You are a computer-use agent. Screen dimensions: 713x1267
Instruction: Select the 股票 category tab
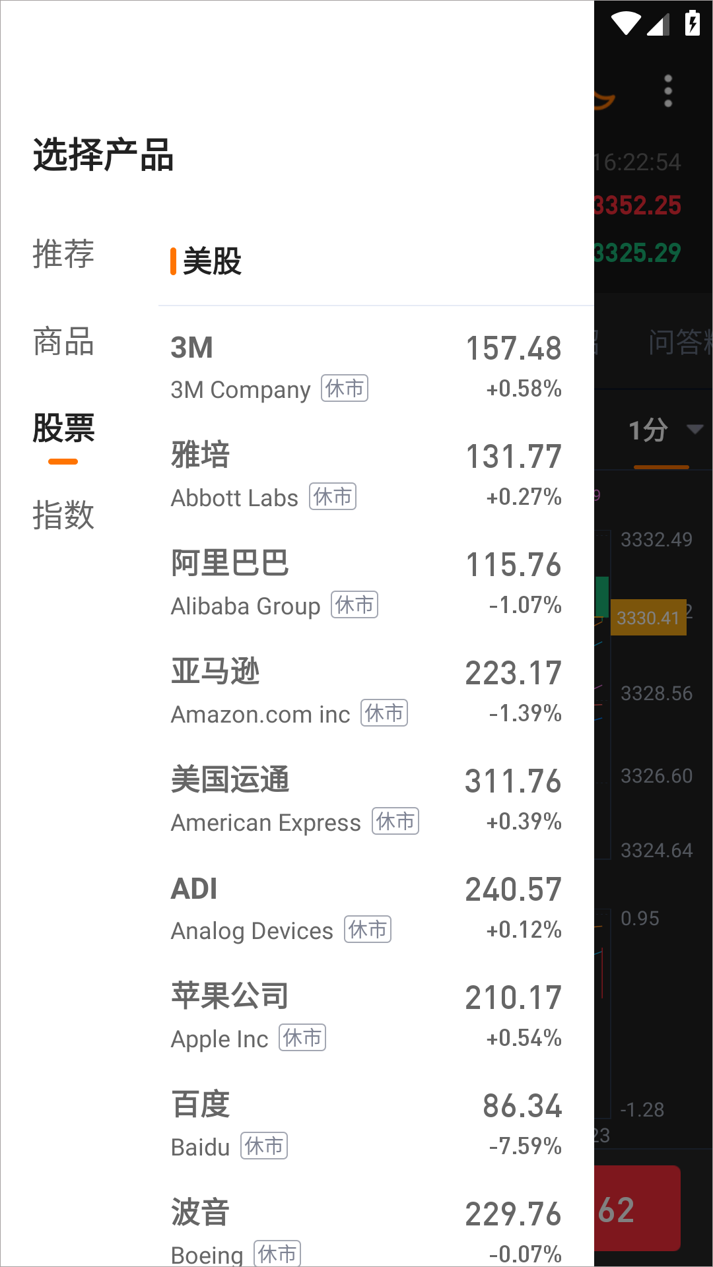point(63,428)
